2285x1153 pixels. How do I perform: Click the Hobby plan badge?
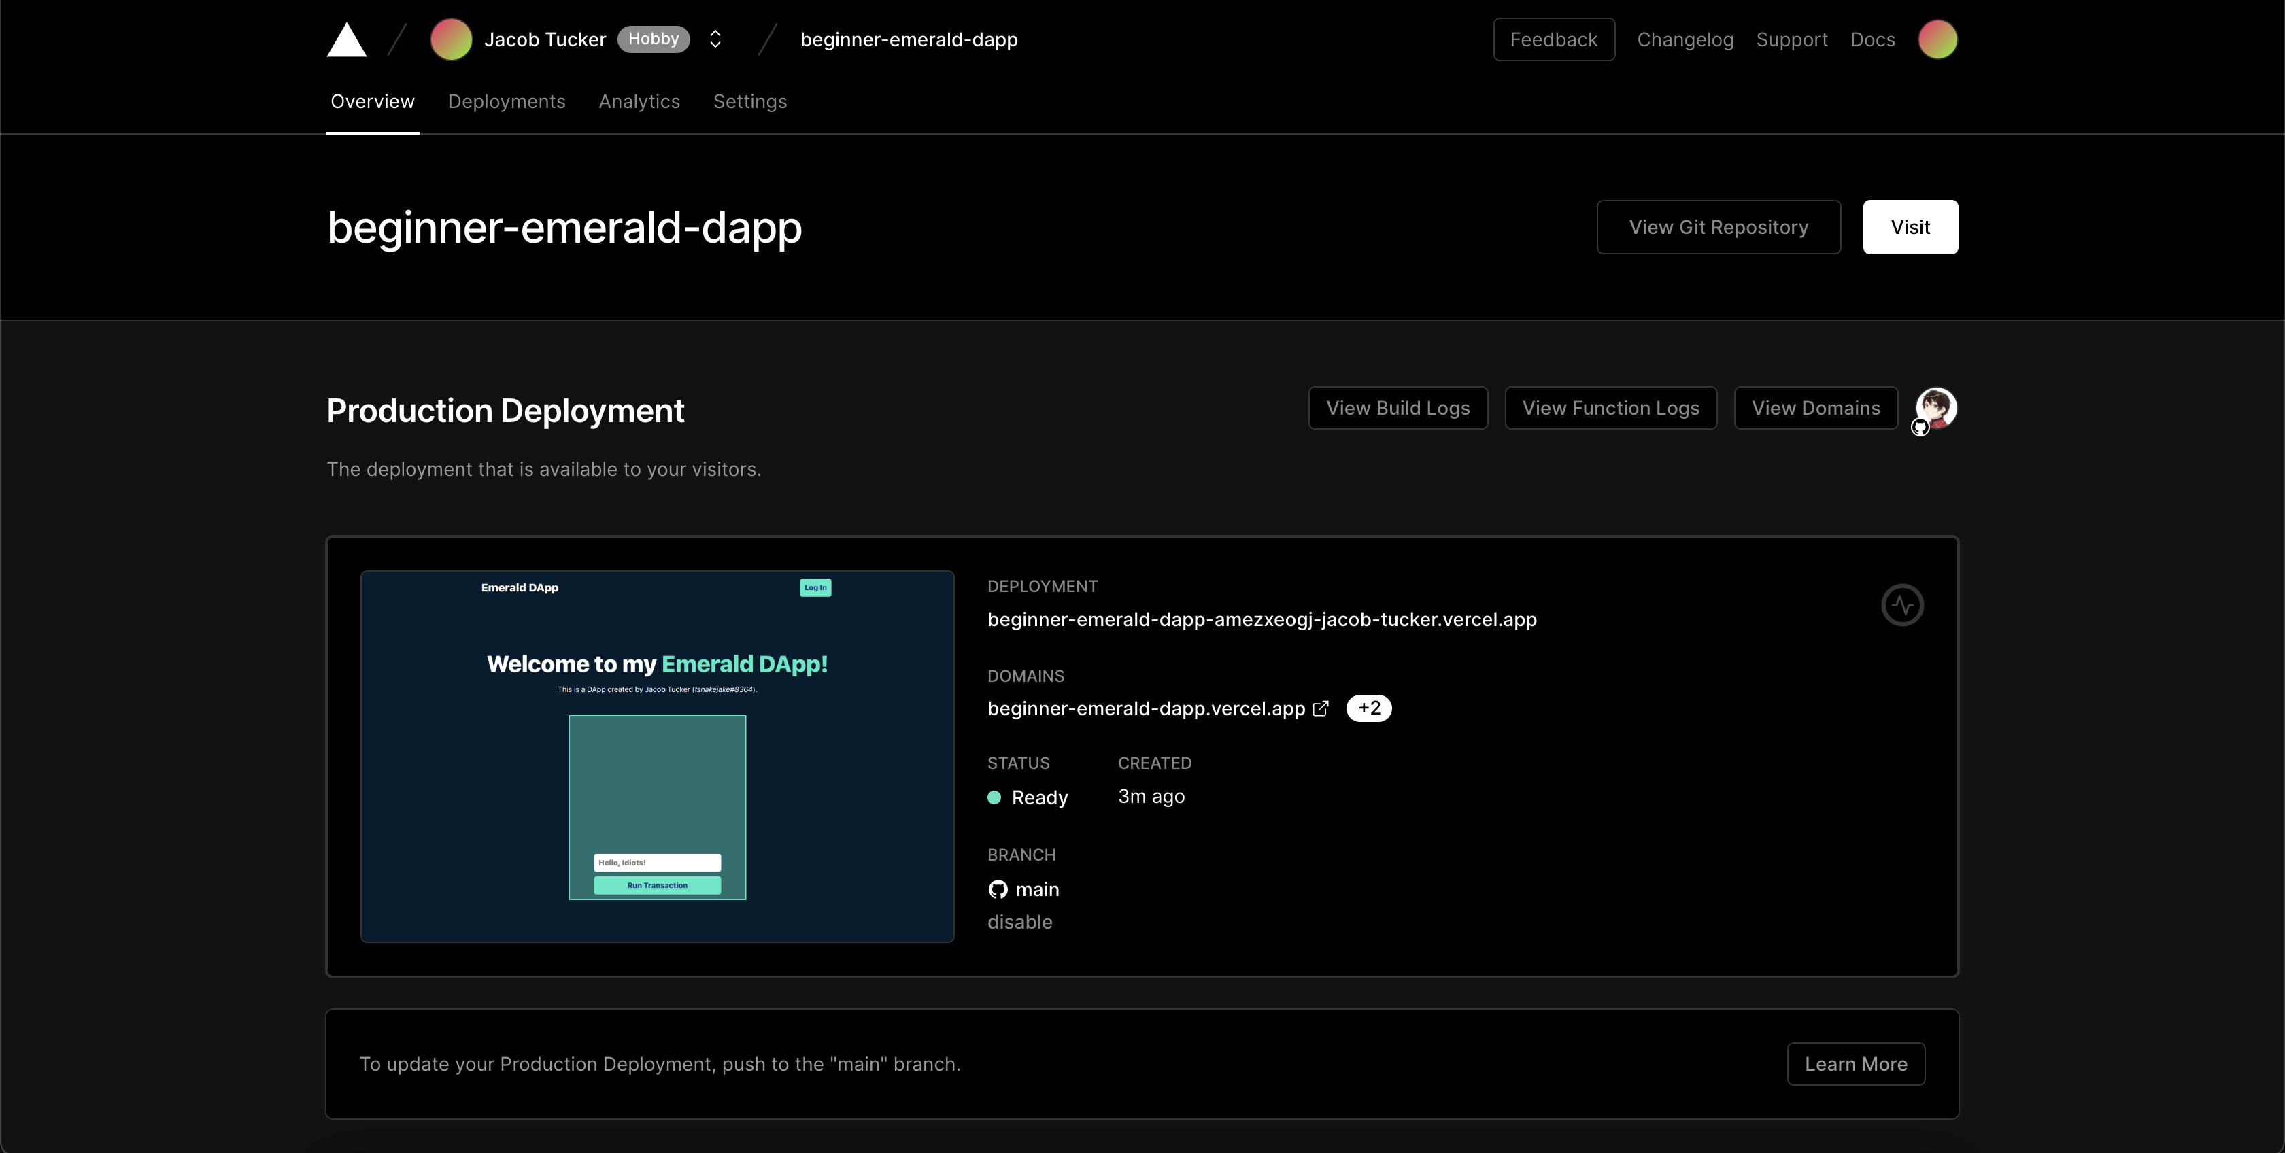click(x=653, y=39)
